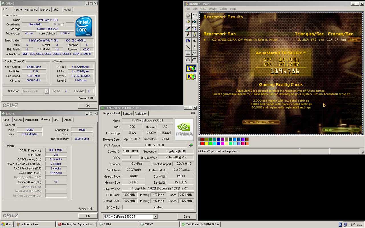Viewport: 365px width, 228px height.
Task: Pick the Text tool (letter A)
Action: (x=194, y=41)
